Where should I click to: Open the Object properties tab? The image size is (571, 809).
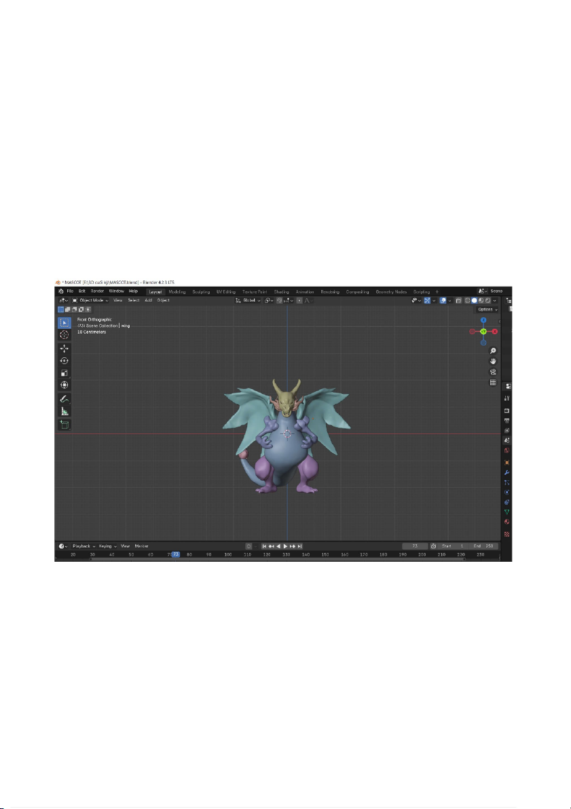point(507,463)
